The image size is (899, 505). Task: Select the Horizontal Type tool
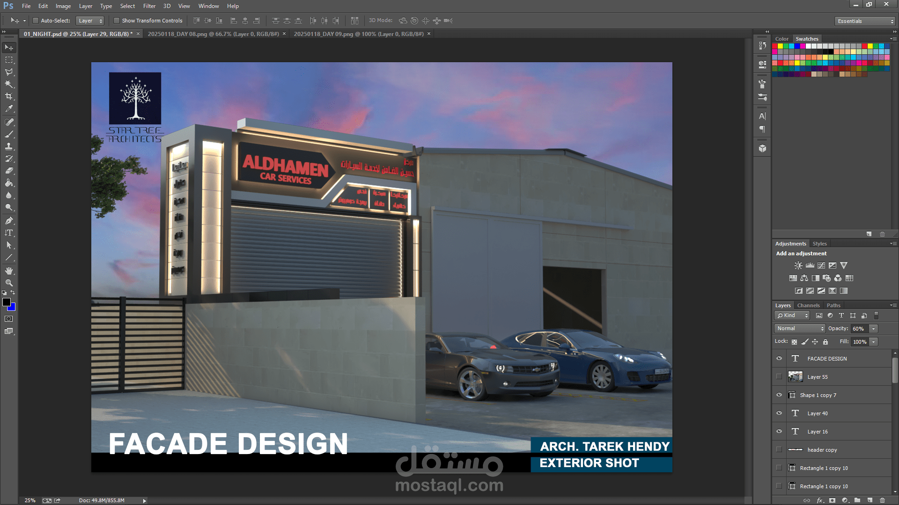click(x=9, y=233)
